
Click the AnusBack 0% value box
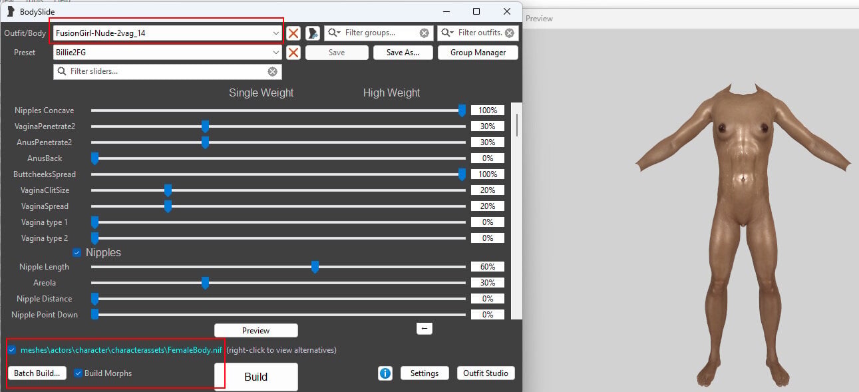[488, 158]
